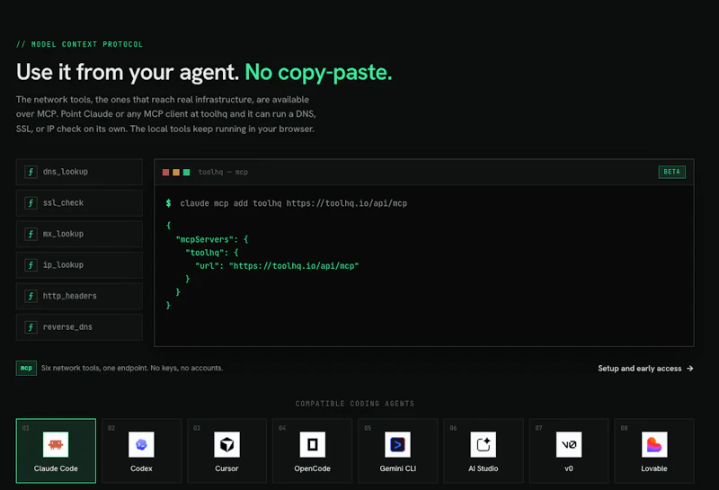Click the Gemini CLI logo icon
719x490 pixels.
(397, 444)
